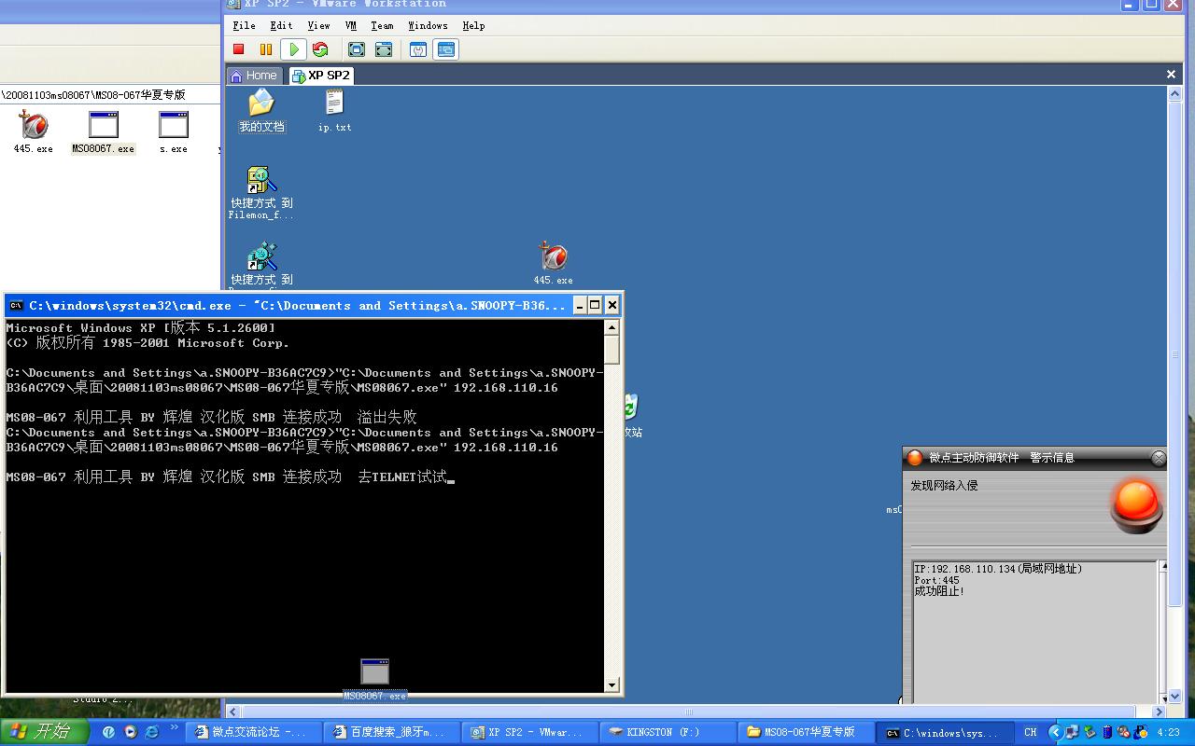
Task: Click the Reset VM icon in VMware toolbar
Action: point(320,49)
